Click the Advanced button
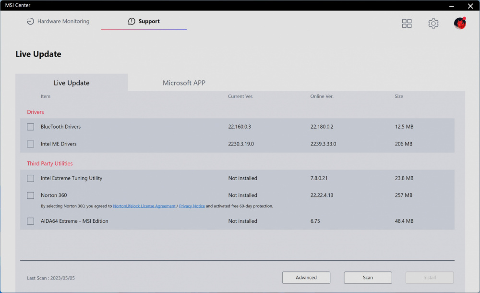 [x=306, y=278]
